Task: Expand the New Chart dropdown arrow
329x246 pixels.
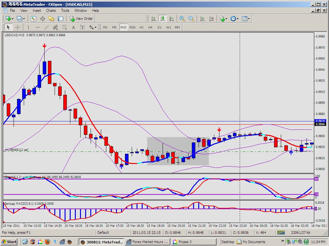Action: (13, 19)
